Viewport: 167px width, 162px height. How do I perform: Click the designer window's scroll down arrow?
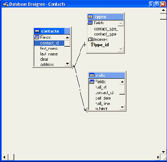point(163,152)
